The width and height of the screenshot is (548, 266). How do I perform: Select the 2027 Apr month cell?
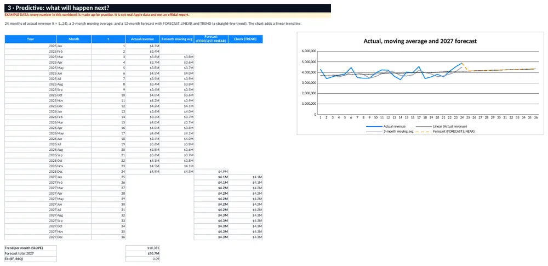(74, 193)
